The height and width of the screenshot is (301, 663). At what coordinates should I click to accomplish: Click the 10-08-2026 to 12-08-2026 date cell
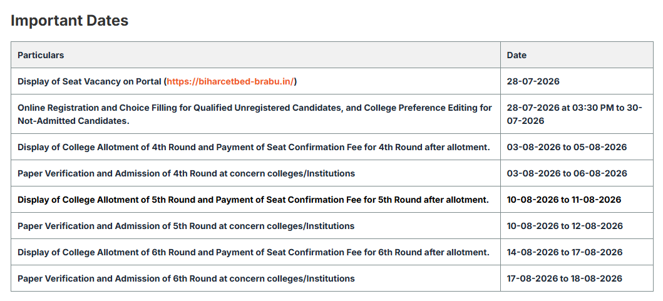point(577,226)
